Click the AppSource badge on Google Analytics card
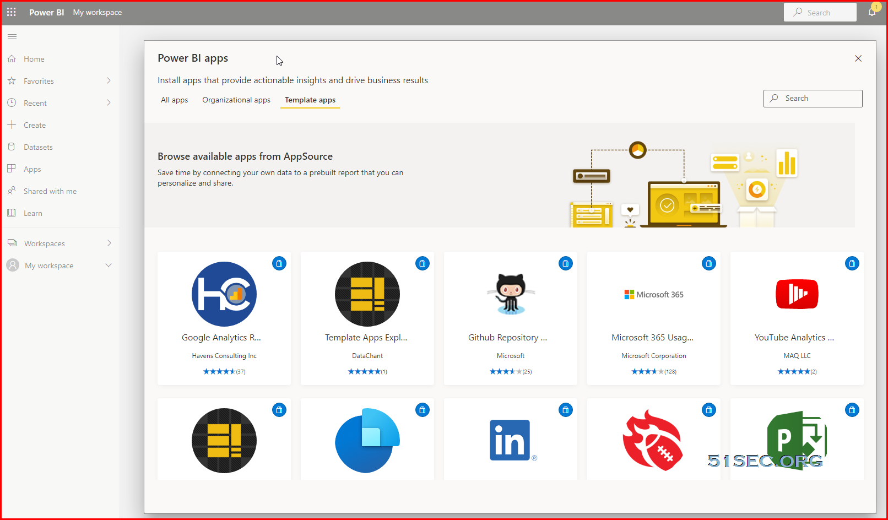This screenshot has width=888, height=520. tap(279, 263)
